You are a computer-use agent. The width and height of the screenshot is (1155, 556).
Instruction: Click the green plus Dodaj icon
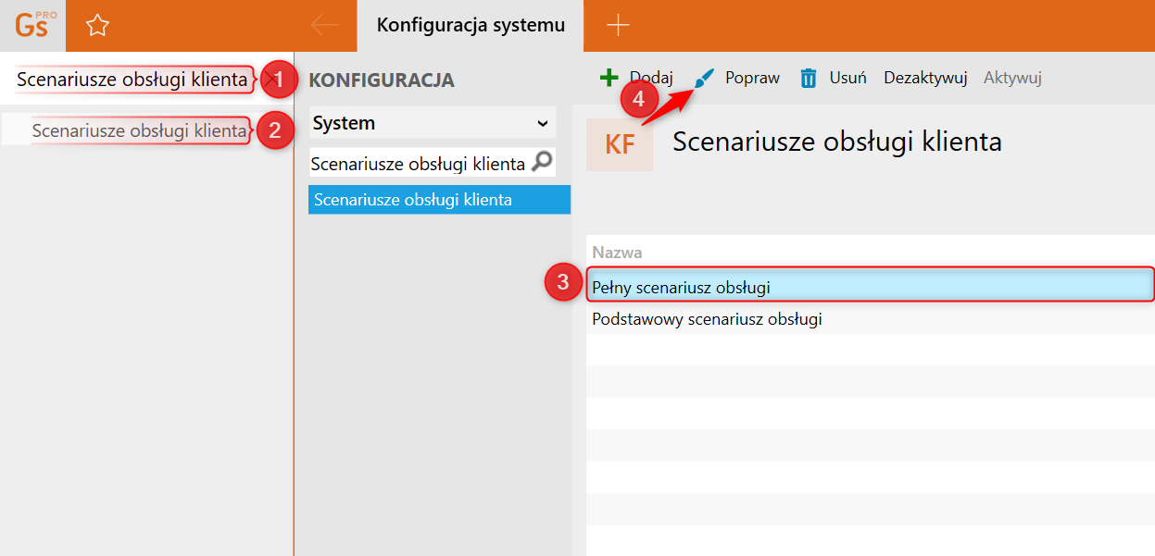[609, 78]
